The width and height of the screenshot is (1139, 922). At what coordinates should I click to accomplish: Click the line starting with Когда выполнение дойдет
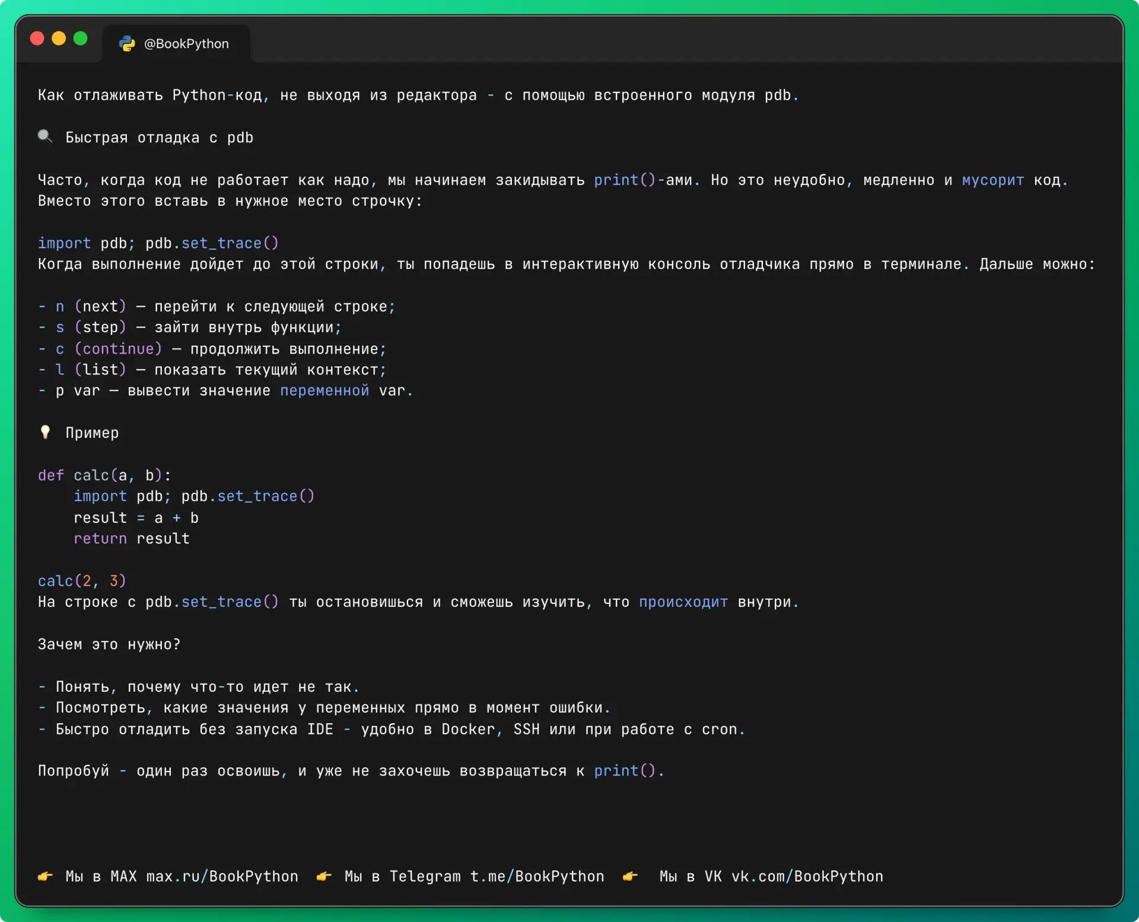tap(567, 264)
